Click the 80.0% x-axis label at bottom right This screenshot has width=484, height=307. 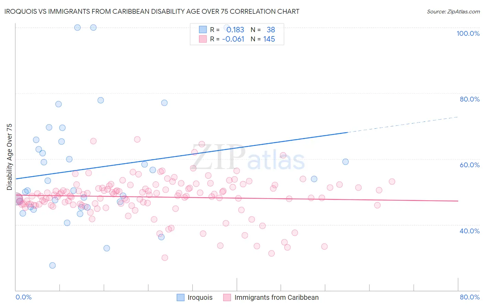(470, 297)
